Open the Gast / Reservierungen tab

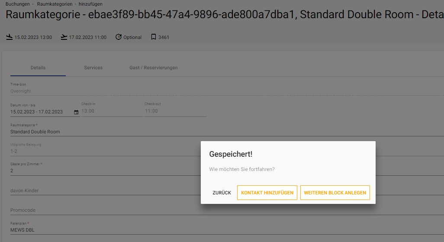coord(154,68)
